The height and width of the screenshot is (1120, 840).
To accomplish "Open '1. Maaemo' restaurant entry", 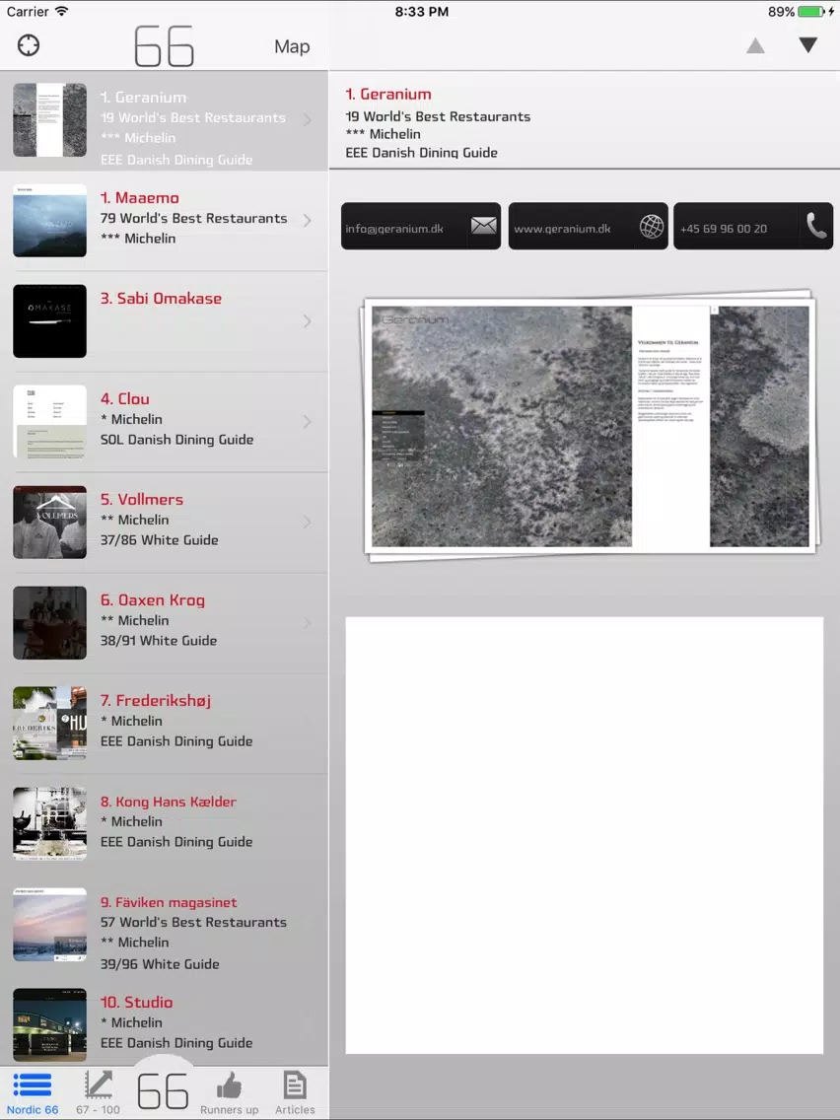I will (x=165, y=221).
